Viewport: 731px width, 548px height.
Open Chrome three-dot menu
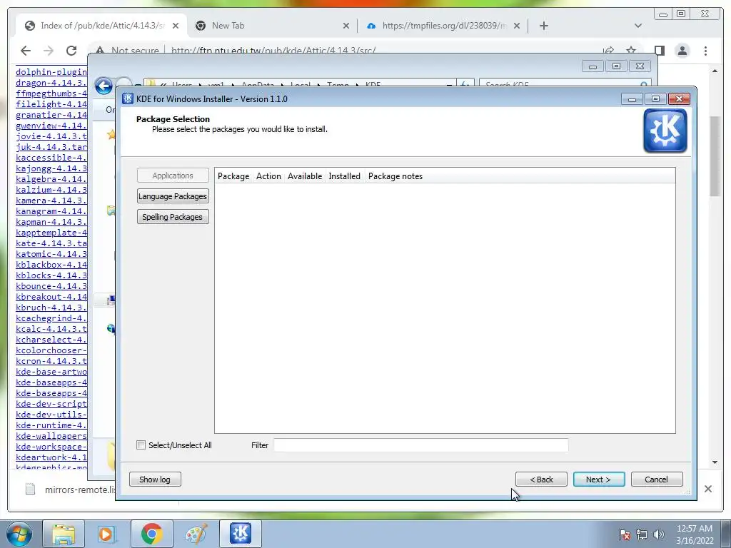[x=705, y=51]
